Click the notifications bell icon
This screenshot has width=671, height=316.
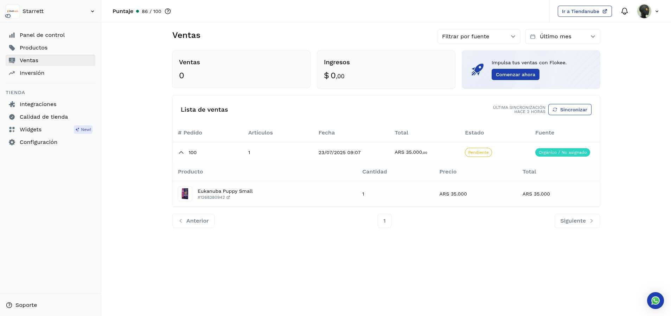tap(624, 11)
